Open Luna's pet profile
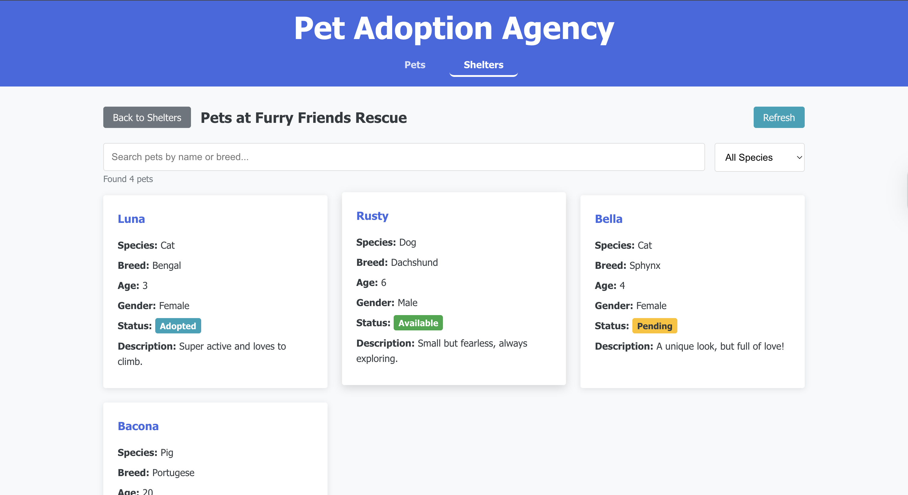Screen dimensions: 908x495 (x=131, y=219)
